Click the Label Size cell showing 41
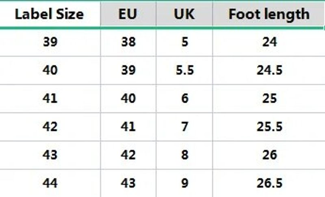This screenshot has height=197, width=325. click(x=50, y=99)
